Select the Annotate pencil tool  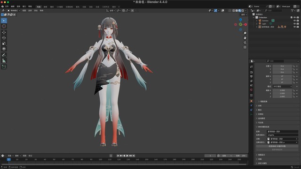(4, 55)
